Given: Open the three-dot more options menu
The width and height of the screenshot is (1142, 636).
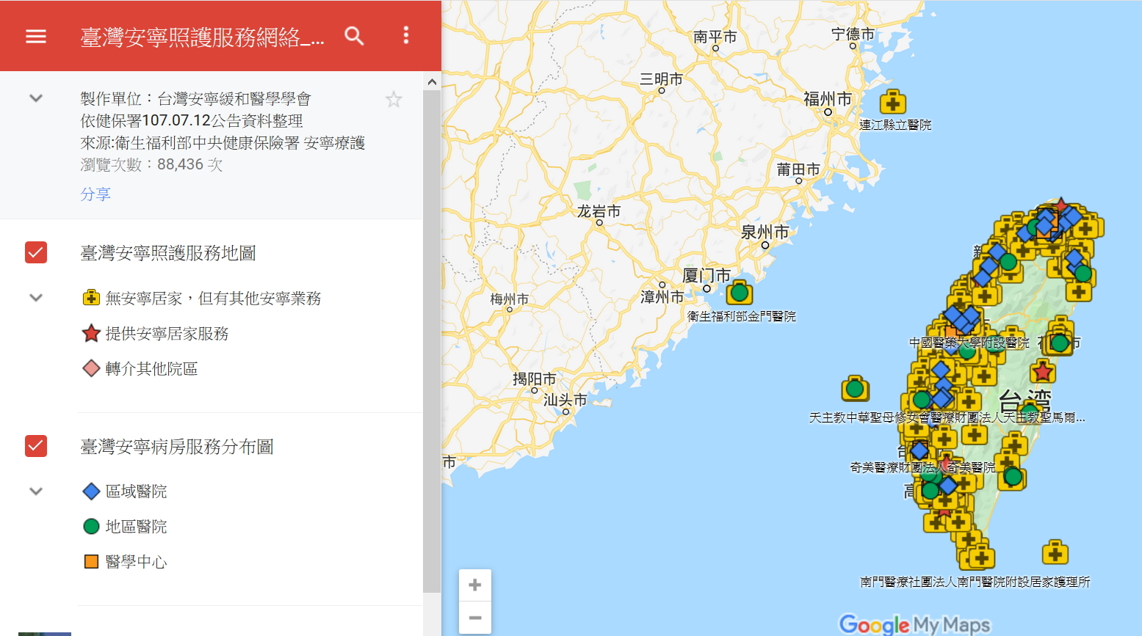Looking at the screenshot, I should pos(406,35).
